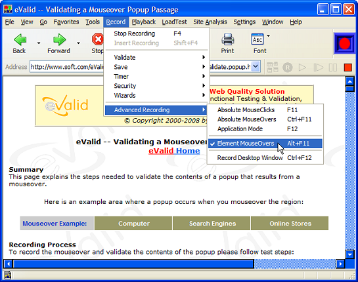Click the horizontal scrollbar left arrow
Image resolution: width=358 pixels, height=282 pixels.
[x=8, y=264]
